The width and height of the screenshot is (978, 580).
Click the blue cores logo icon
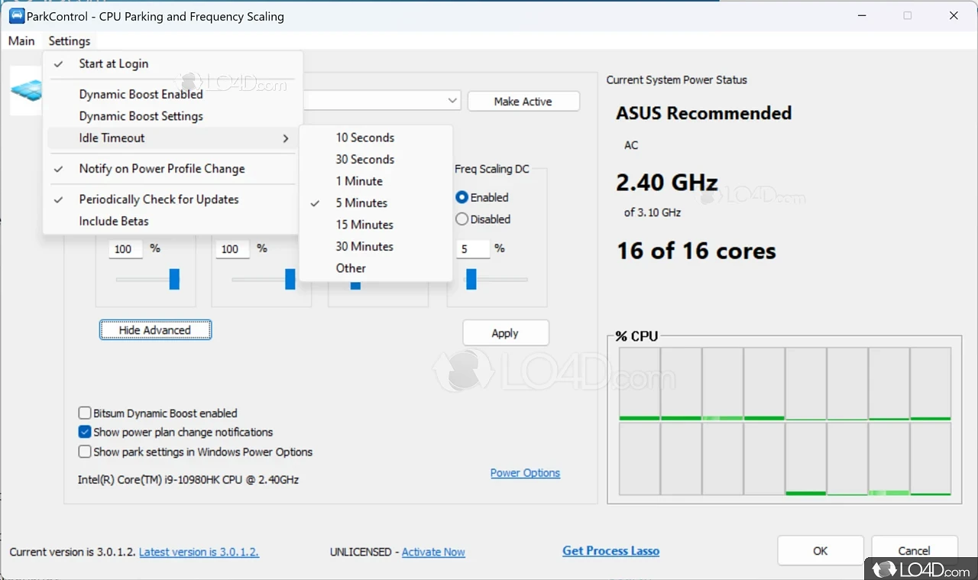coord(26,89)
